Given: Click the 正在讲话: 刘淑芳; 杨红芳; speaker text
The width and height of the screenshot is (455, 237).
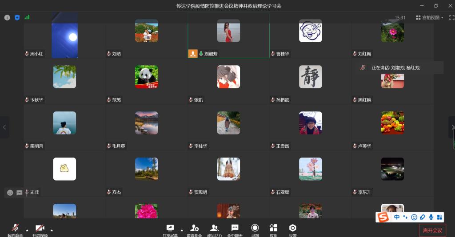Looking at the screenshot, I should point(396,67).
